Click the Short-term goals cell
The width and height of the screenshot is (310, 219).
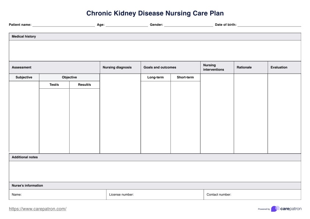(x=185, y=117)
